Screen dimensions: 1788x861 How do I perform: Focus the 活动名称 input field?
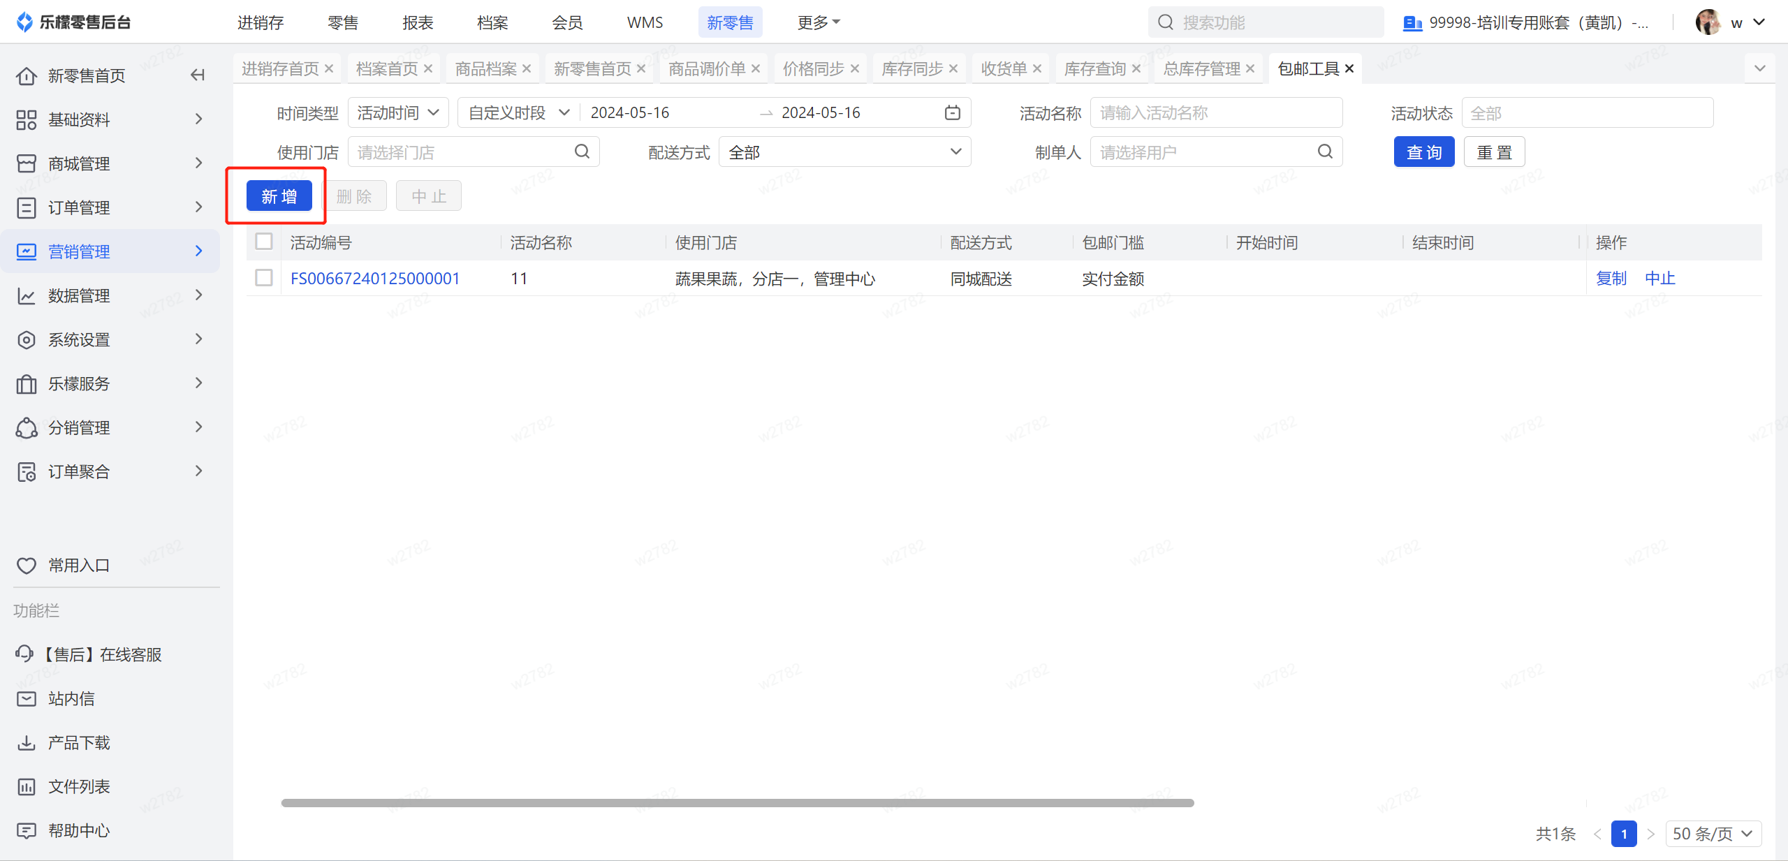(x=1216, y=112)
